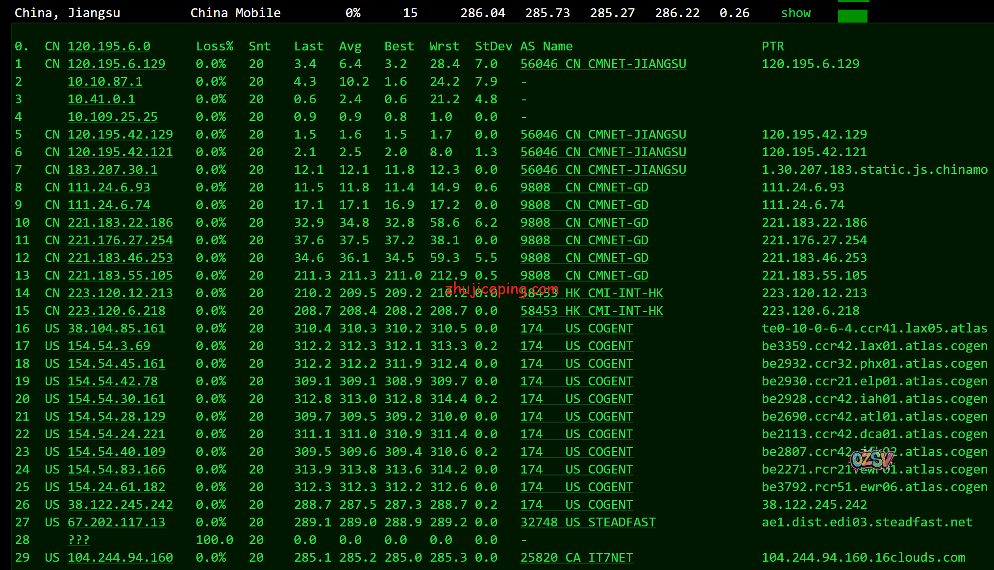Open Steadfast IP 67.202.117.13
Screen dimensions: 994x570
tap(116, 522)
